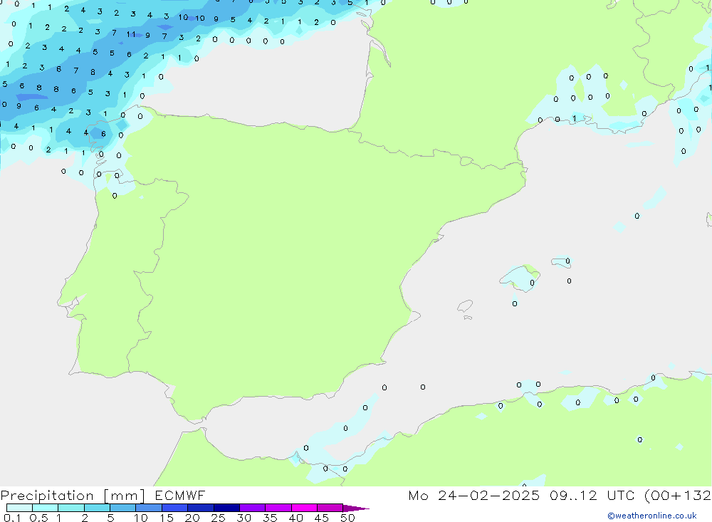
Task: Pick the 25–30 mm violet legend swatch
Action: pyautogui.click(x=226, y=508)
